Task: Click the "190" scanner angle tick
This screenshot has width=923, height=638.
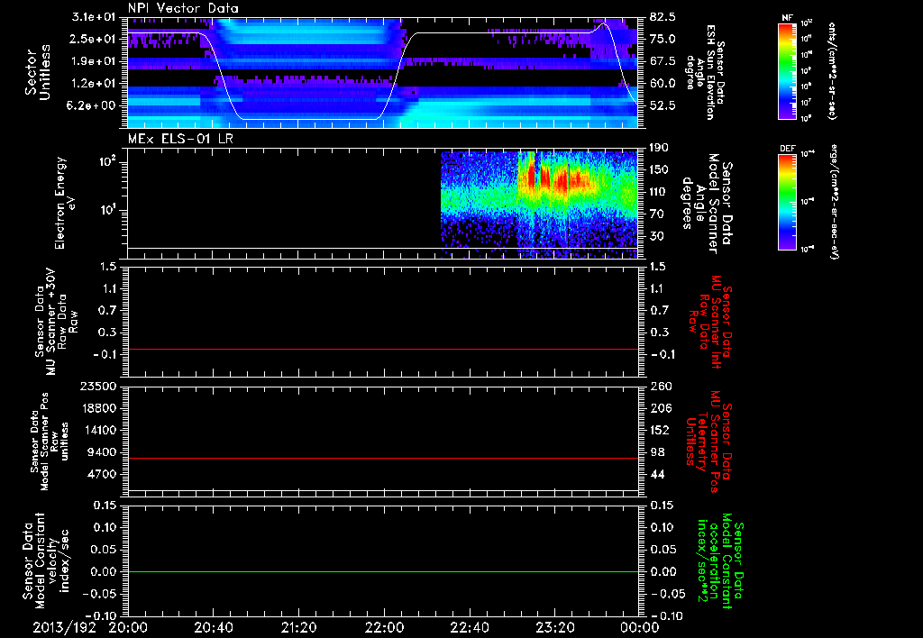Action: [659, 148]
